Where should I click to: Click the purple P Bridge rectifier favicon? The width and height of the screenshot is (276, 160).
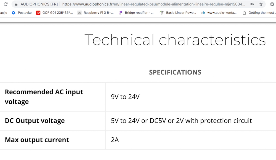(121, 13)
